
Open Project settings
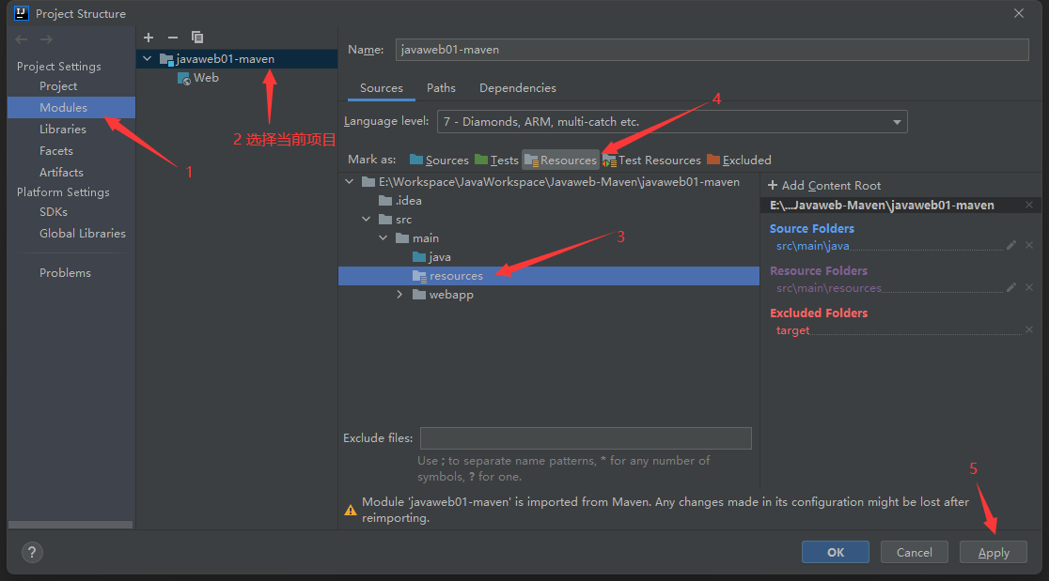(x=58, y=86)
